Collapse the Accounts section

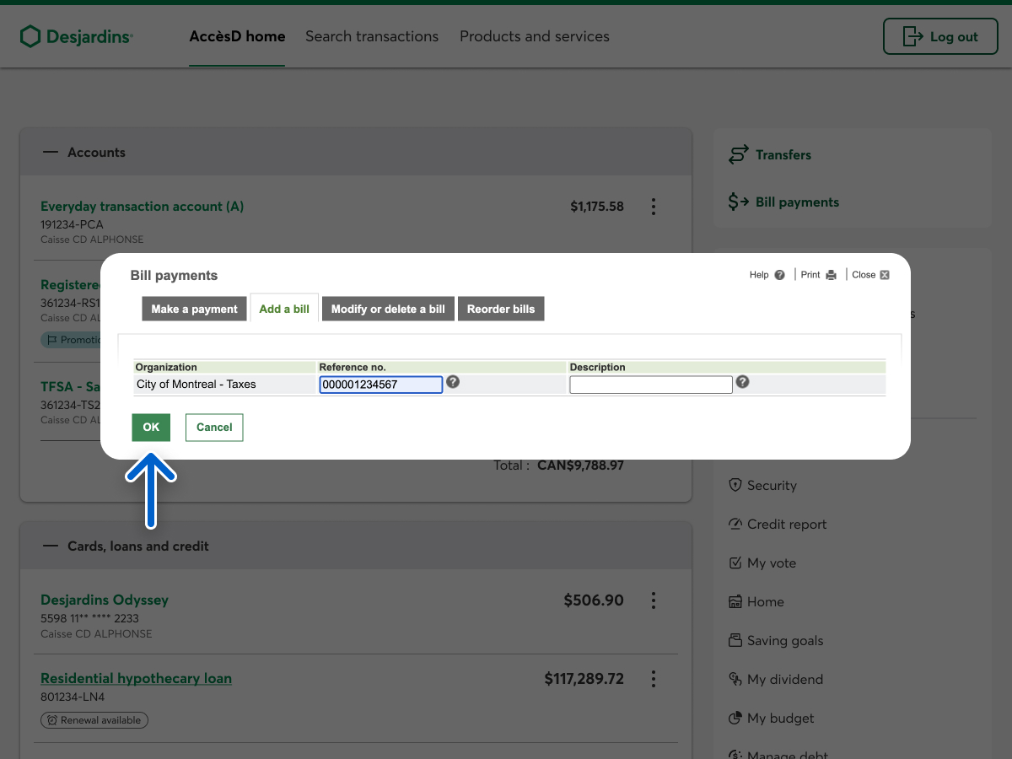[51, 153]
